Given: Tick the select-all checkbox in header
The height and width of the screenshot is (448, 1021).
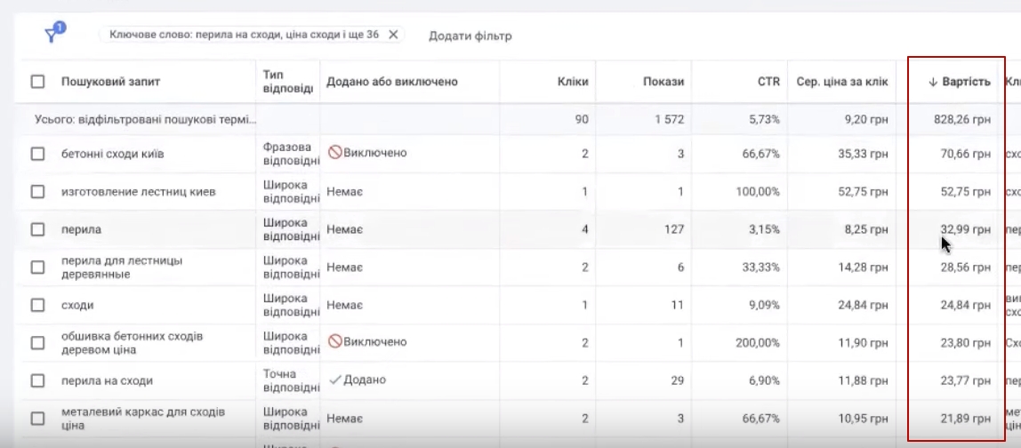Looking at the screenshot, I should click(37, 82).
